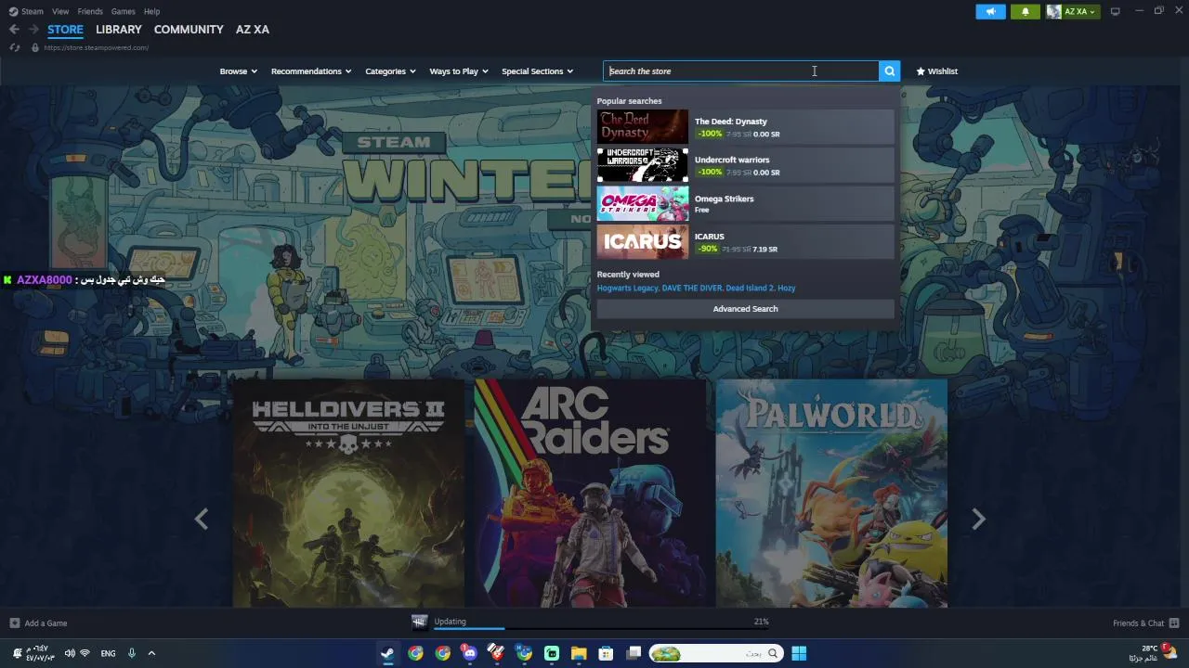1189x668 pixels.
Task: Click the Big Picture mode monitor icon
Action: [1116, 11]
